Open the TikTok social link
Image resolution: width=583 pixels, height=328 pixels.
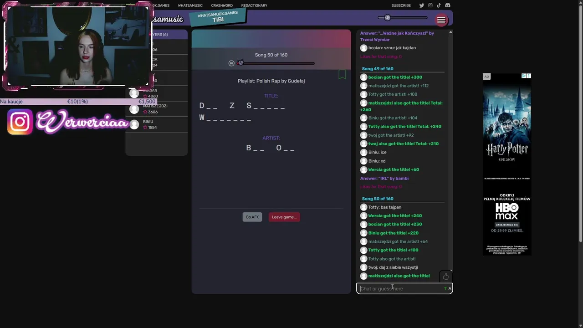pyautogui.click(x=439, y=5)
